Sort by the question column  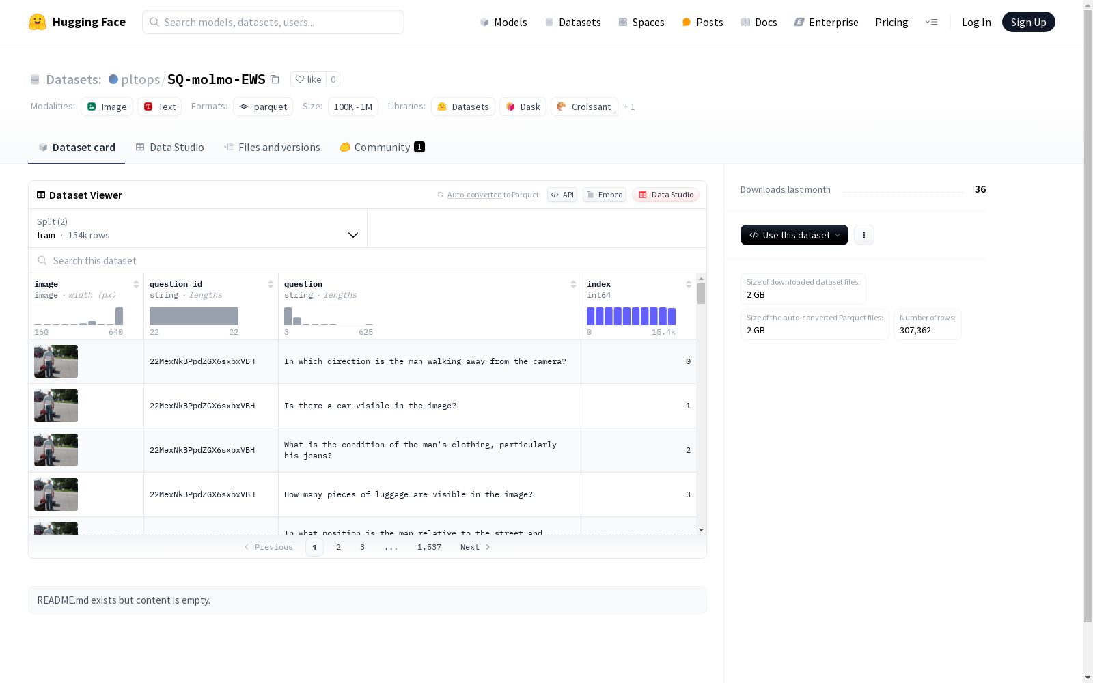pos(573,284)
